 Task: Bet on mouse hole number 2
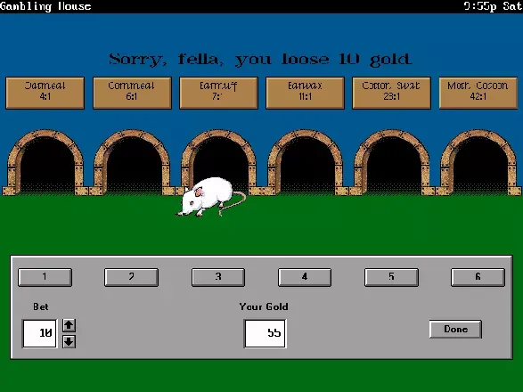131,277
